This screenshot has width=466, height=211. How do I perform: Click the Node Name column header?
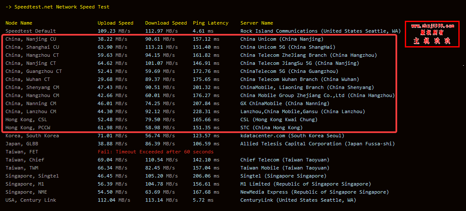coord(19,23)
